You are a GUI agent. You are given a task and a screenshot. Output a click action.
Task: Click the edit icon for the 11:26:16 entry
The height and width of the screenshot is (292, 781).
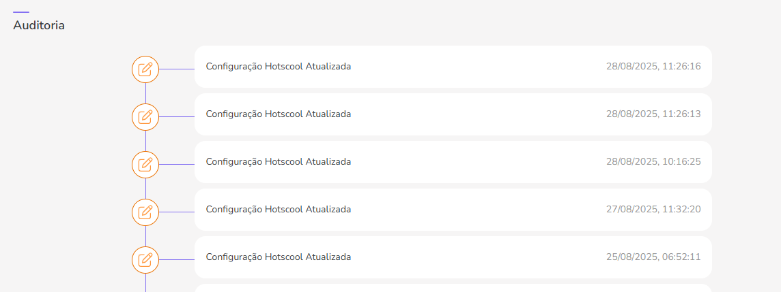pos(145,69)
